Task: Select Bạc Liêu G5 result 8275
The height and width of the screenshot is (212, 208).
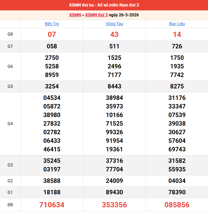Action: [x=177, y=86]
